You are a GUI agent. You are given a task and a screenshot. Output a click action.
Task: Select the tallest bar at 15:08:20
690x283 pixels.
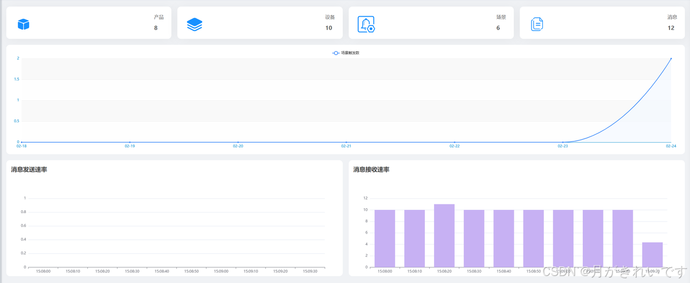pyautogui.click(x=444, y=236)
